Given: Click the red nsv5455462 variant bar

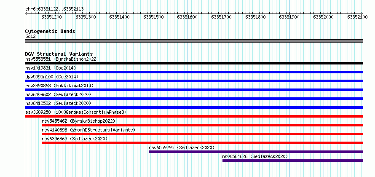Looking at the screenshot, I should [203, 125].
